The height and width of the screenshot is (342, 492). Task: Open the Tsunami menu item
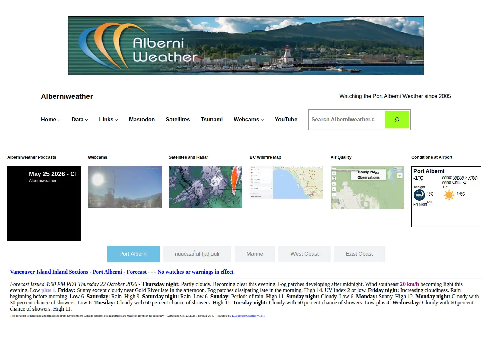211,120
